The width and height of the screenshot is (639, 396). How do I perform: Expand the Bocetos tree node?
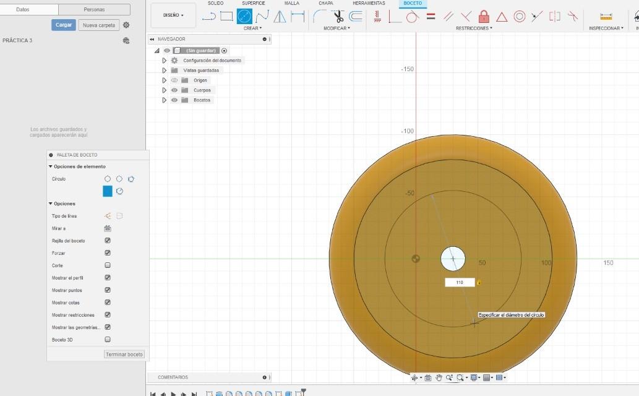pos(164,100)
